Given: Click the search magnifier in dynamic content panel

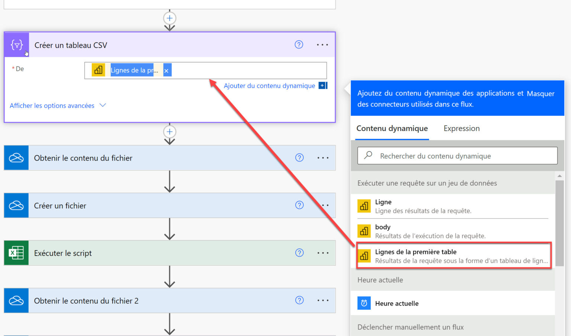Looking at the screenshot, I should pyautogui.click(x=368, y=156).
